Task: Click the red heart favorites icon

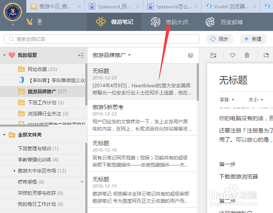Action: (x=12, y=55)
